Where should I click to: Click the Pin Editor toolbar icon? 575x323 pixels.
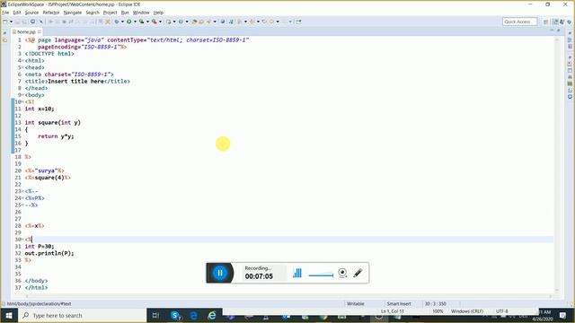pos(298,22)
